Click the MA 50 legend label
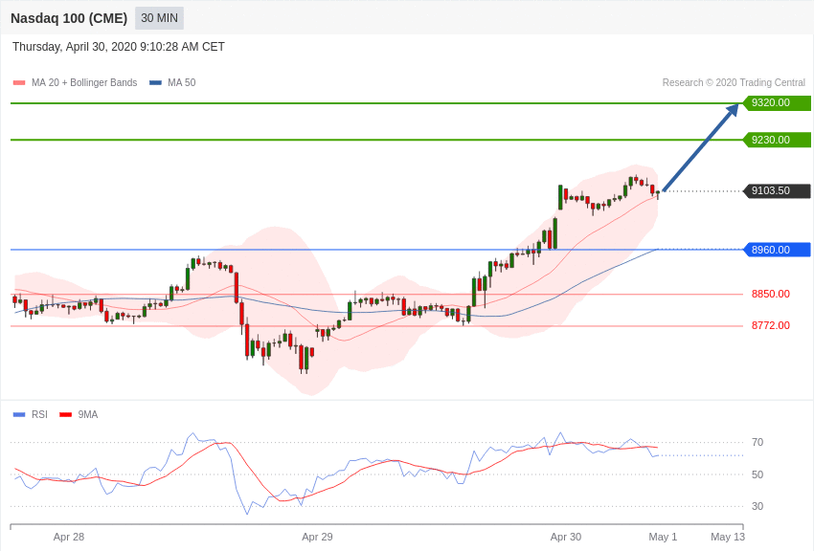The height and width of the screenshot is (551, 814). point(182,83)
